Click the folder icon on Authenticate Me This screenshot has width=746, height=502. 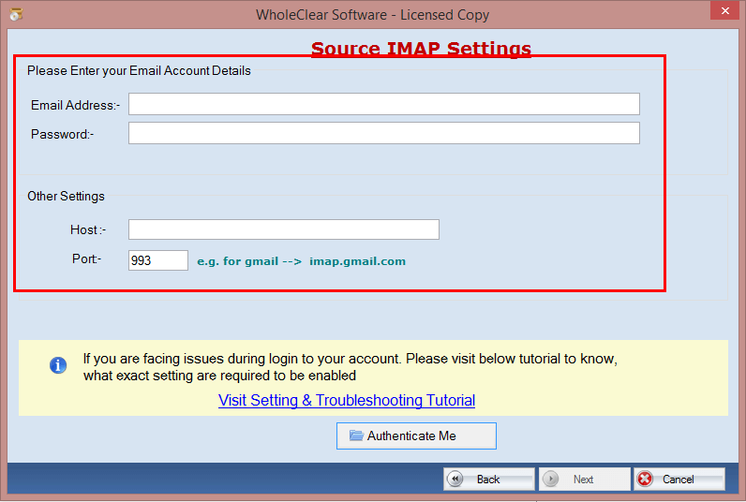pyautogui.click(x=356, y=436)
